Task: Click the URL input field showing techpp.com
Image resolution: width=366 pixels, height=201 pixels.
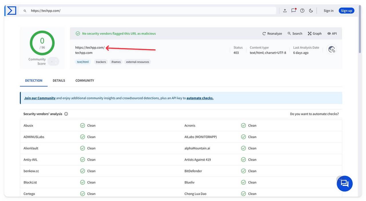Action: 148,11
